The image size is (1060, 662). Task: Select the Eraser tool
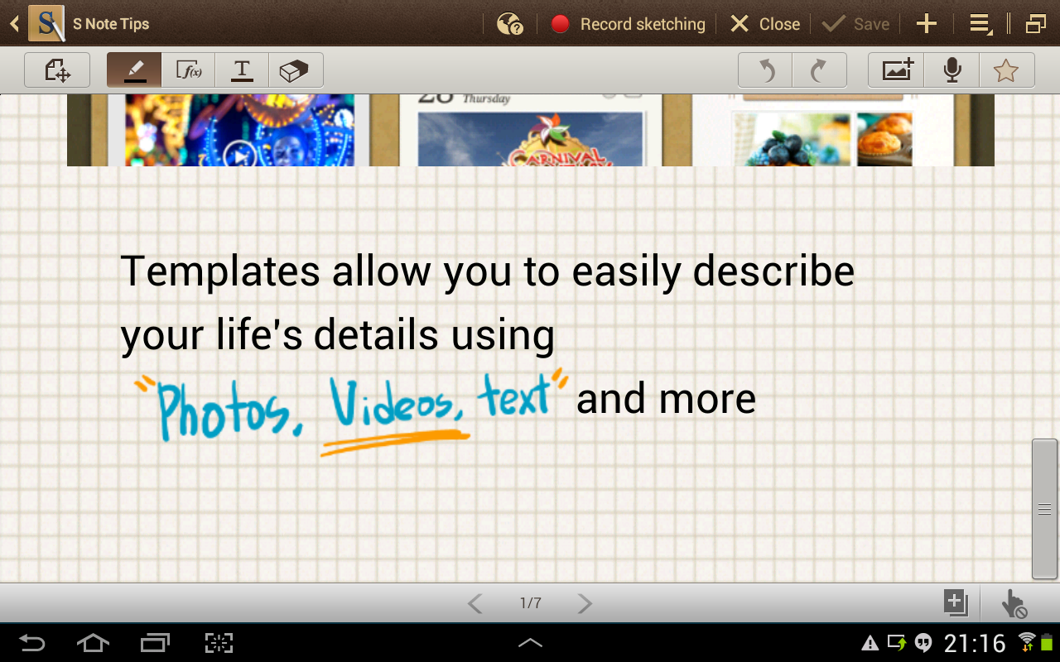[x=295, y=71]
